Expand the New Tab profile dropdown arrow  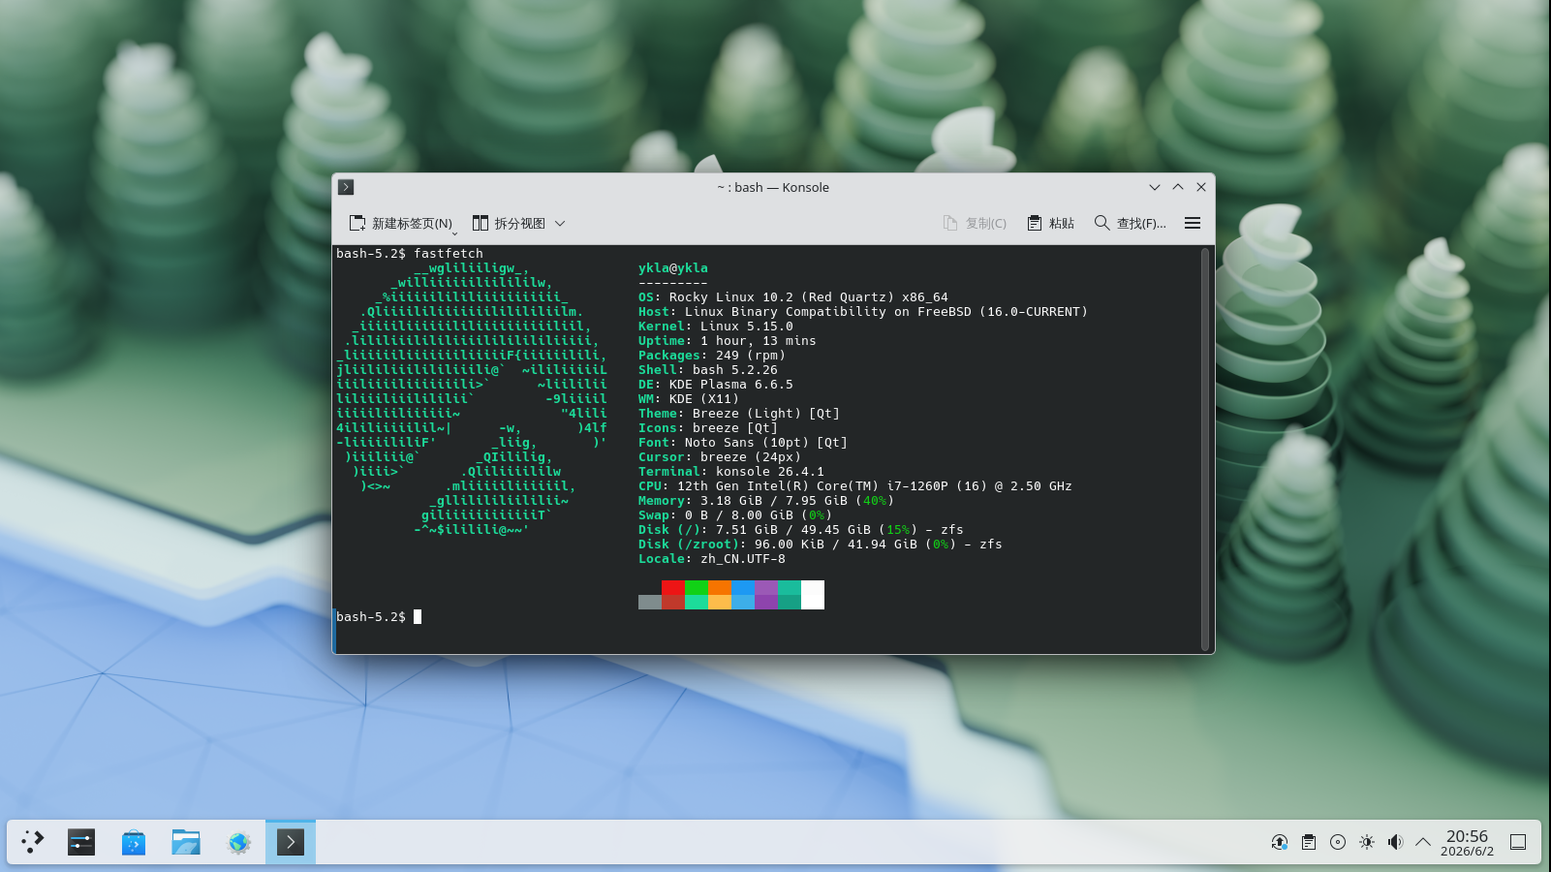pos(454,233)
